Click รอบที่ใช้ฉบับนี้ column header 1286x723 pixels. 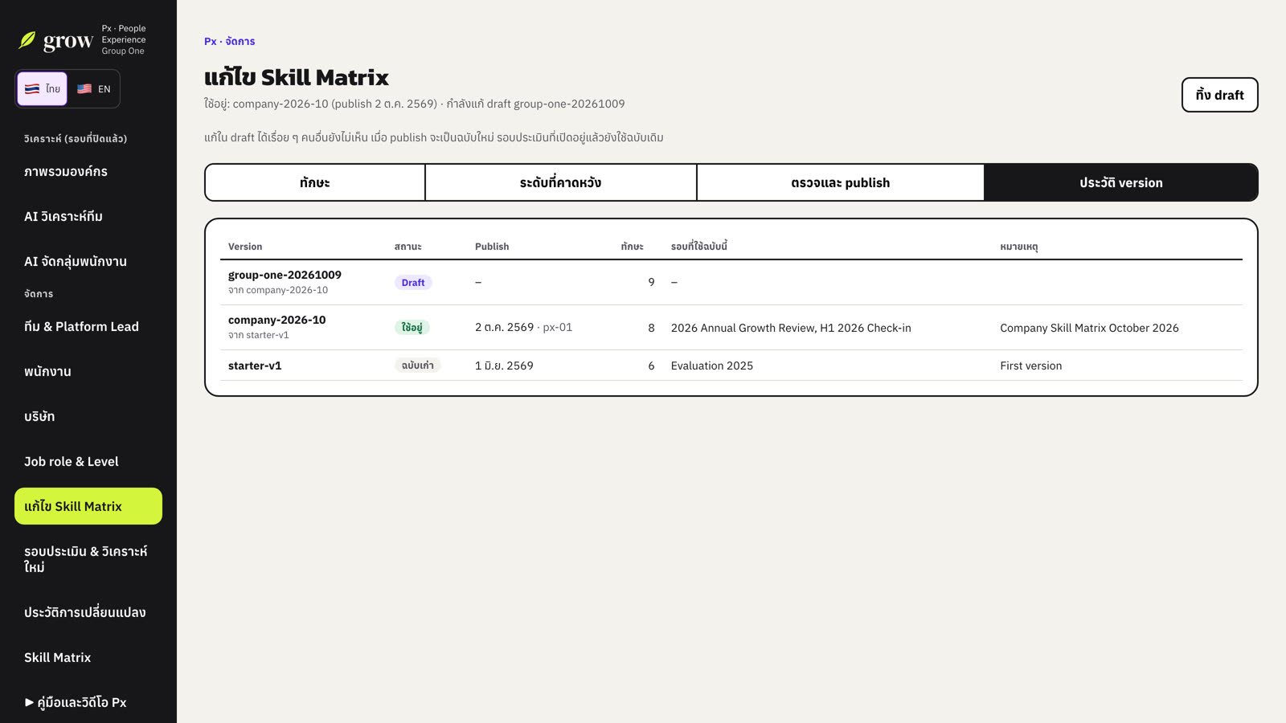pyautogui.click(x=699, y=247)
